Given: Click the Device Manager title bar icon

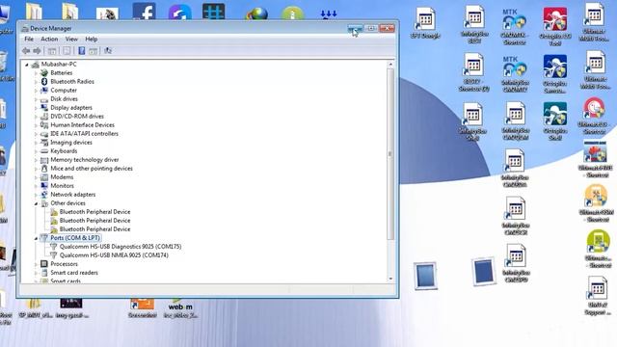Looking at the screenshot, I should tap(25, 28).
